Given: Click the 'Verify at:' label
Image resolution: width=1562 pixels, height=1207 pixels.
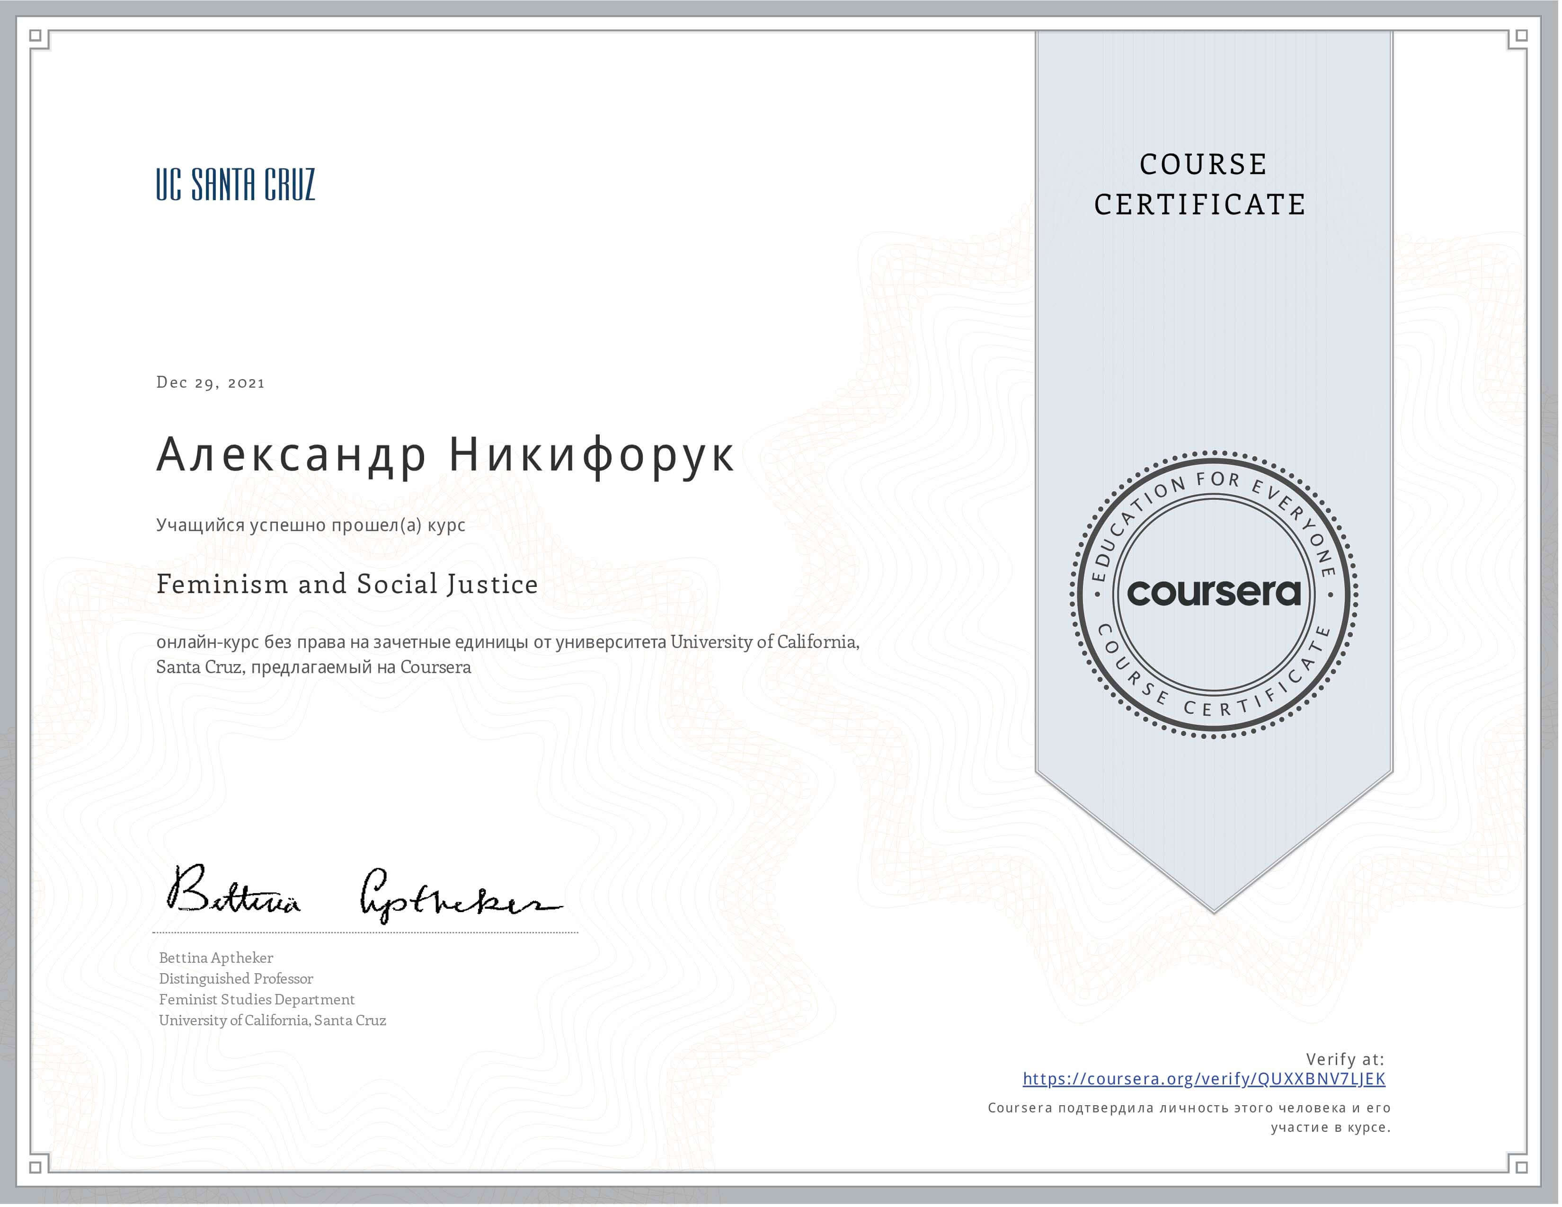Looking at the screenshot, I should point(1345,1060).
